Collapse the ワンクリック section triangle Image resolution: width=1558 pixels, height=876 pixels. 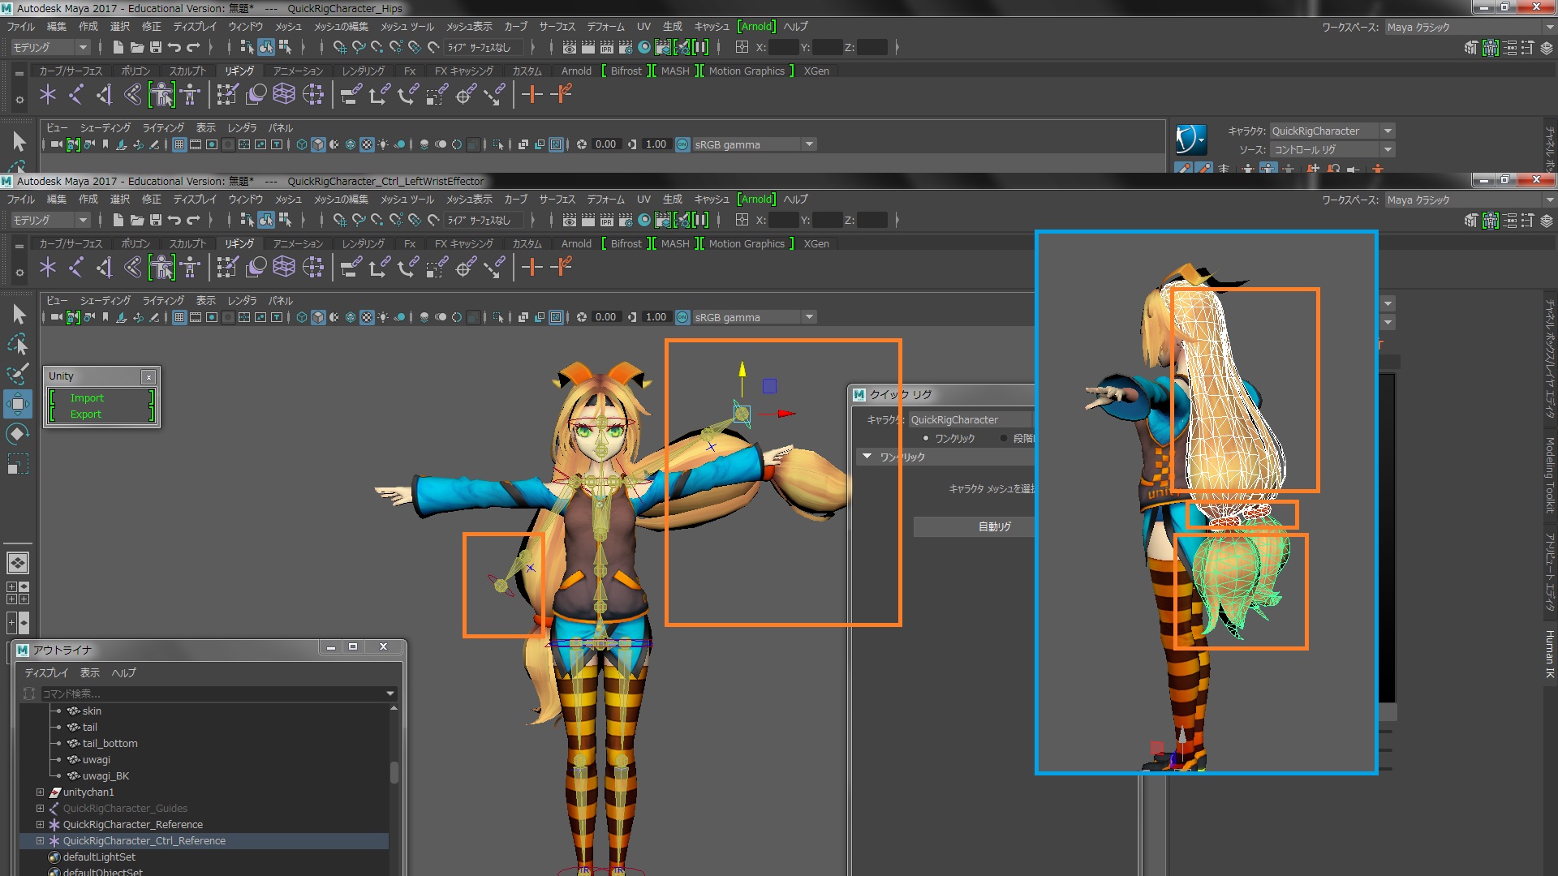click(867, 457)
